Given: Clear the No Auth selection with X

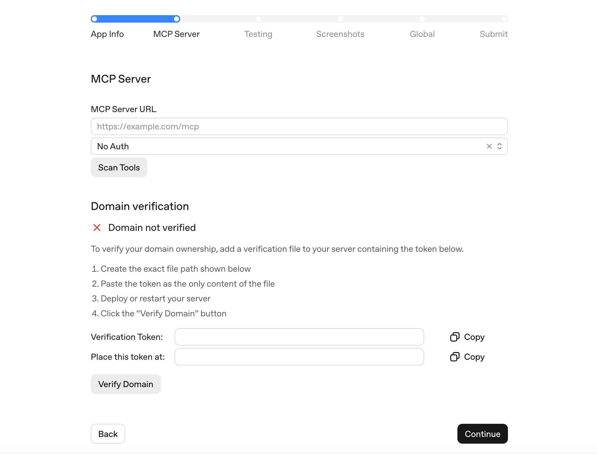Looking at the screenshot, I should (489, 146).
